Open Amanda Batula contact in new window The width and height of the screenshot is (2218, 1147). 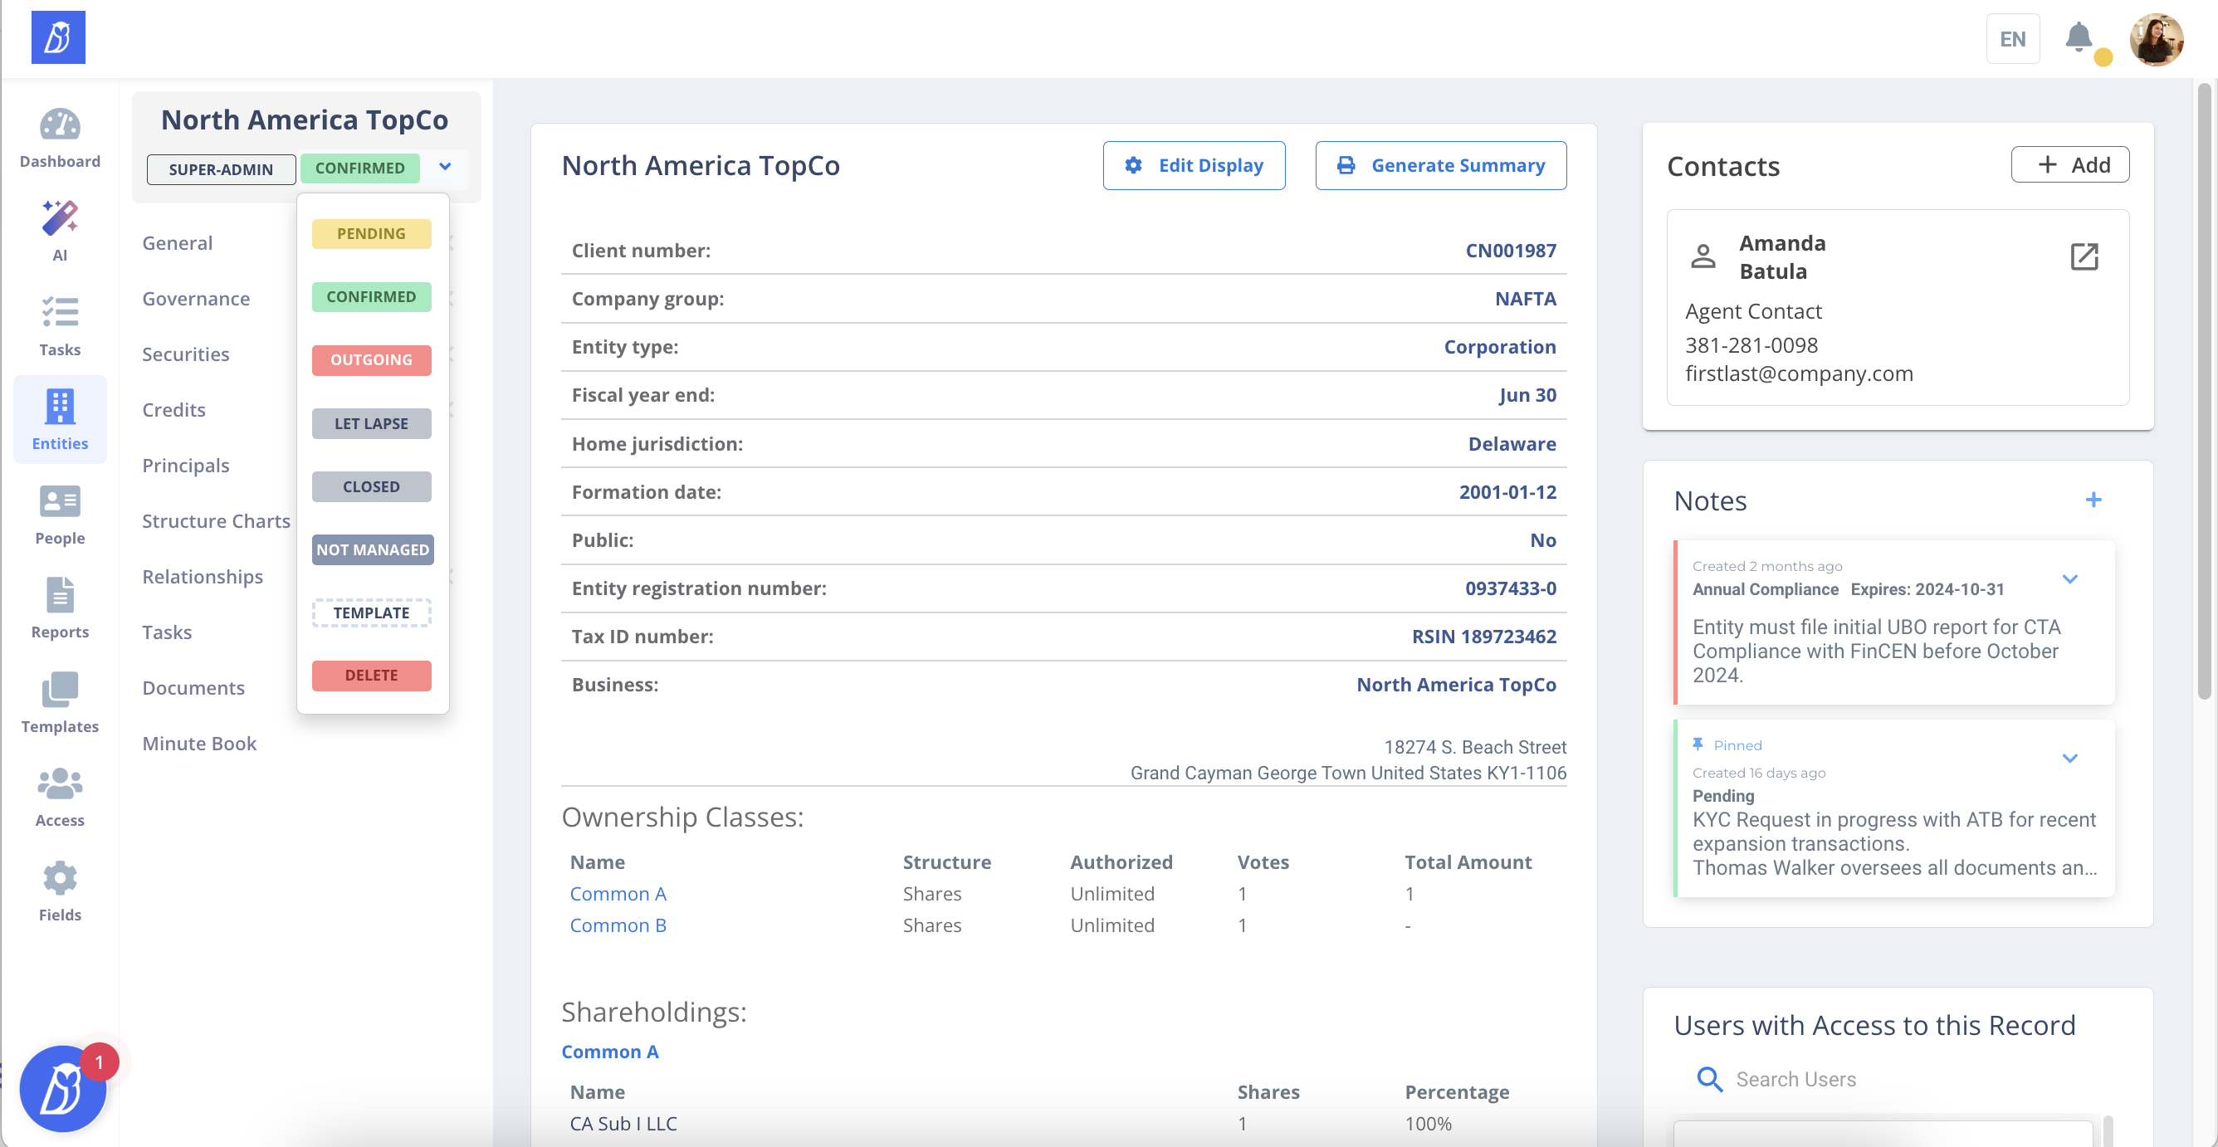pos(2084,256)
